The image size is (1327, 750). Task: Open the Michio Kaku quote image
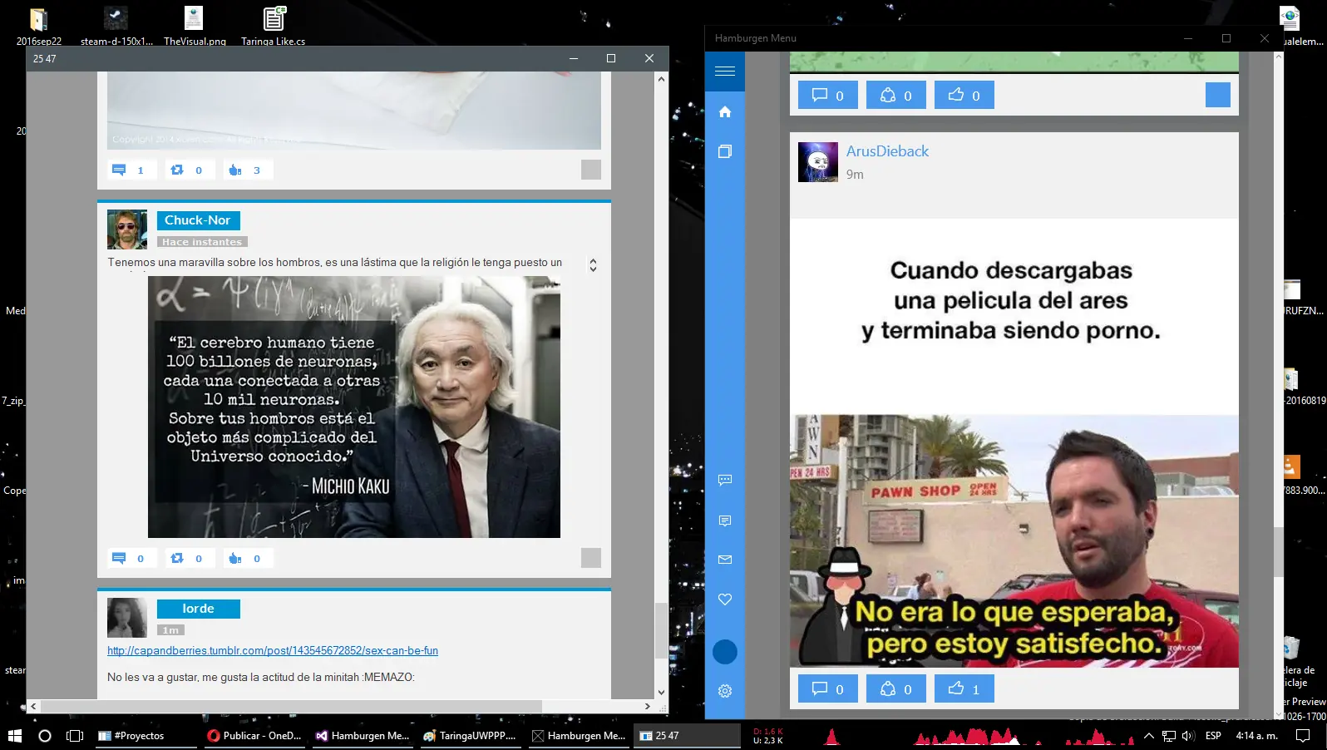pyautogui.click(x=354, y=407)
